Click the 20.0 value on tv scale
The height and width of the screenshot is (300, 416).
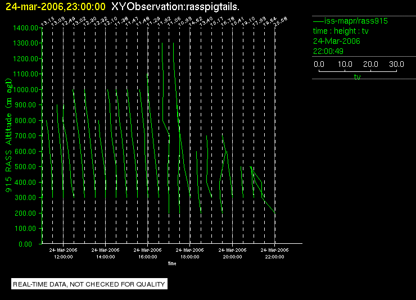point(370,64)
